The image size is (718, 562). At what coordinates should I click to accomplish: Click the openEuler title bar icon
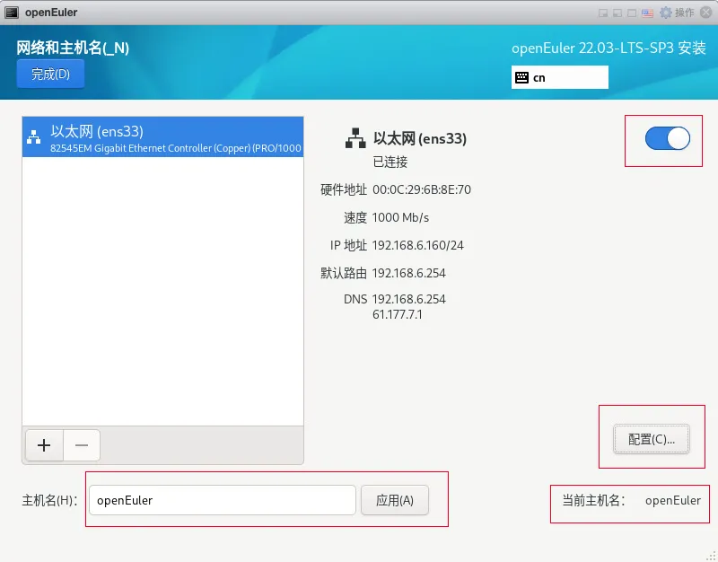pyautogui.click(x=13, y=12)
